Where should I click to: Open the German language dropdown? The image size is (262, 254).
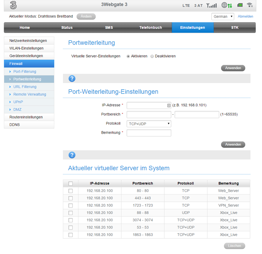[x=223, y=17]
